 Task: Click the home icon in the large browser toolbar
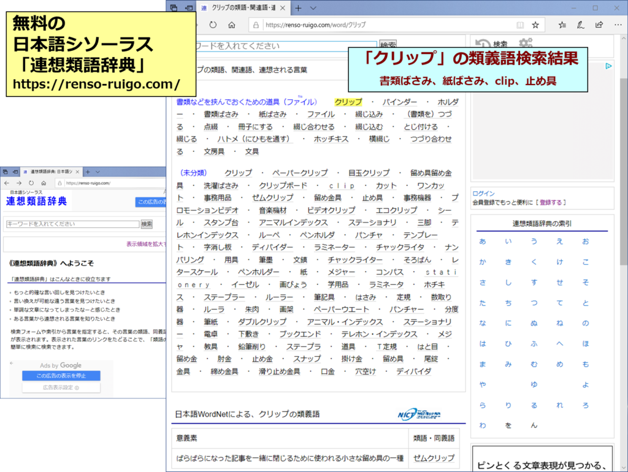[x=231, y=25]
